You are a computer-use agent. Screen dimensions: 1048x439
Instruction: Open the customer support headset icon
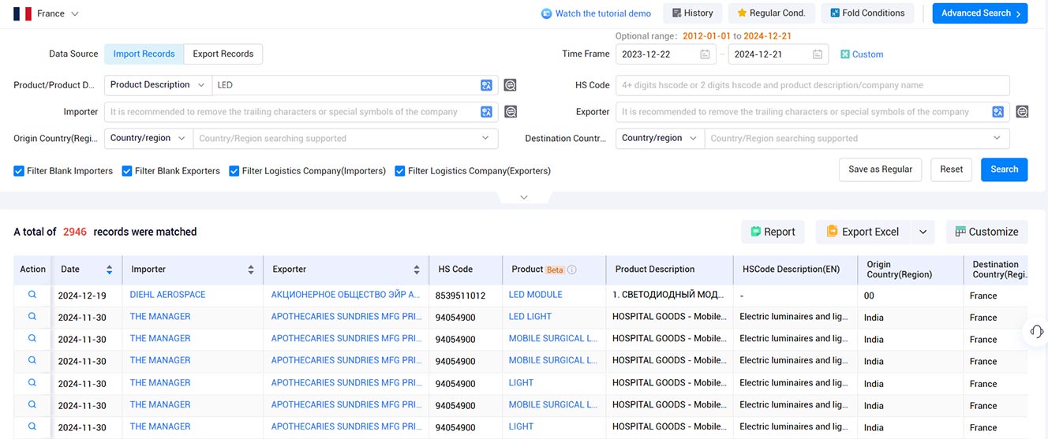coord(1037,331)
